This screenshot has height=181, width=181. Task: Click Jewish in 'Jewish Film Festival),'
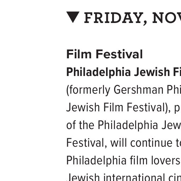pyautogui.click(x=83, y=107)
